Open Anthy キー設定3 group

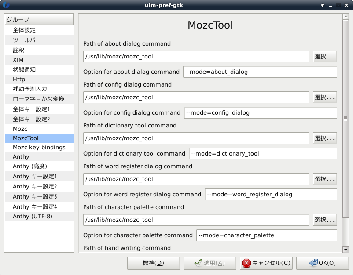point(39,197)
